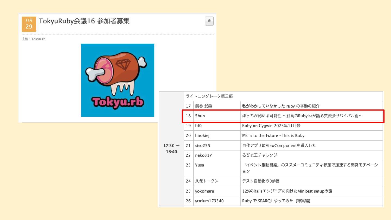
Task: Open the TokyuRuby会議16 参加者募集 title
Action: (84, 21)
